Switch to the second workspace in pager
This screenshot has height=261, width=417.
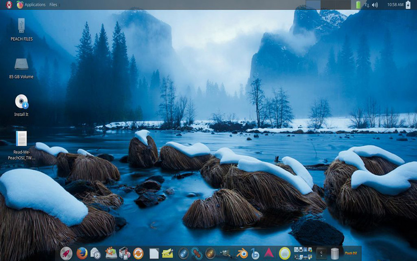[x=328, y=4]
